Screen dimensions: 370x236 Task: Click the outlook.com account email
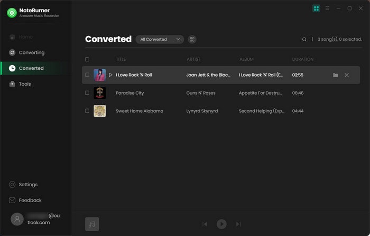click(x=43, y=219)
